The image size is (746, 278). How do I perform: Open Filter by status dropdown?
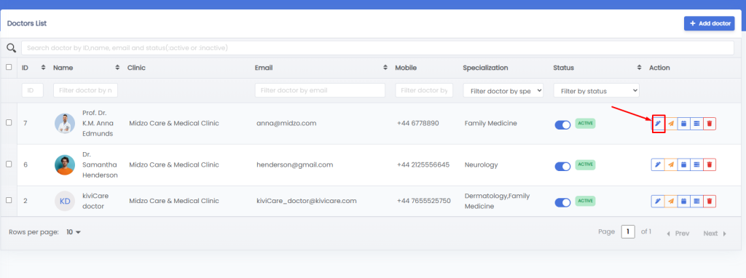[x=596, y=91]
